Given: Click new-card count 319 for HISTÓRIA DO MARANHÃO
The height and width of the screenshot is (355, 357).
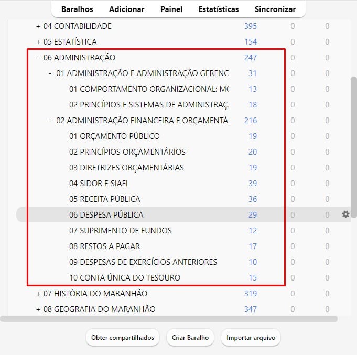Looking at the screenshot, I should [x=251, y=293].
